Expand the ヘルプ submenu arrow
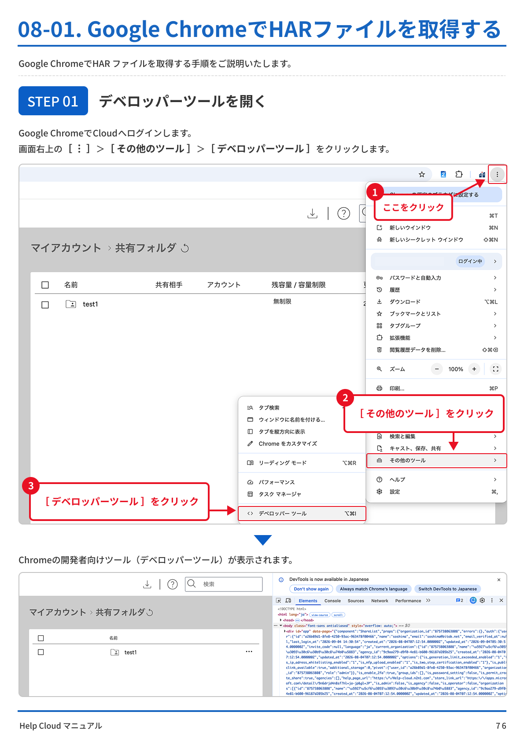The height and width of the screenshot is (741, 524). coord(495,479)
